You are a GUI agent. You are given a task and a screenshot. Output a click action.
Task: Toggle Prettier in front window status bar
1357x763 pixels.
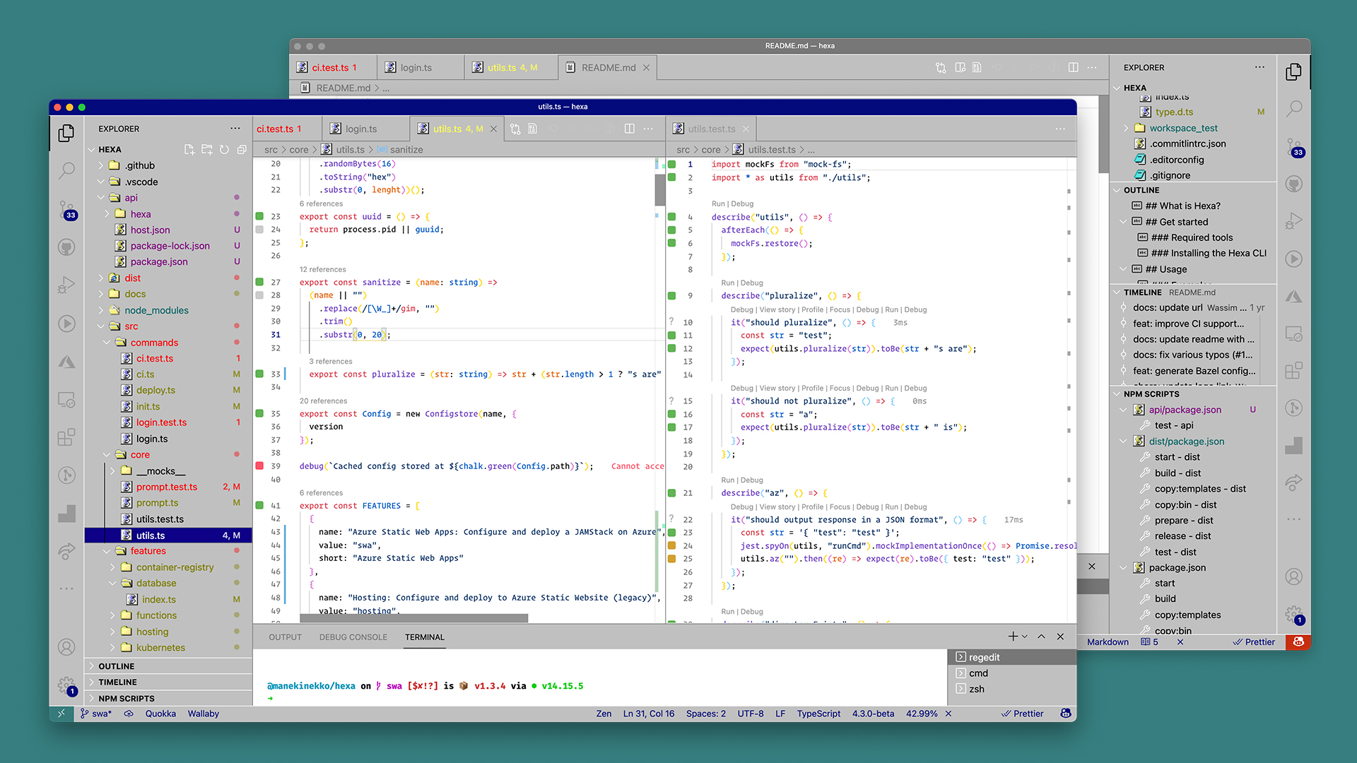[x=1022, y=714]
